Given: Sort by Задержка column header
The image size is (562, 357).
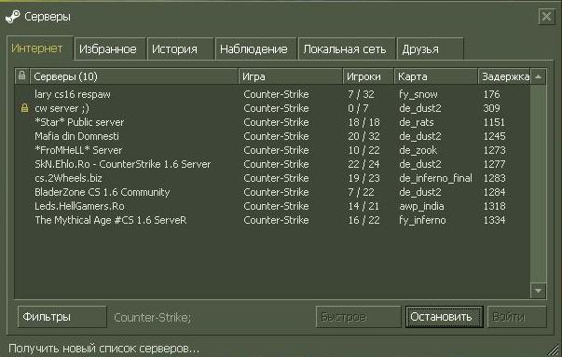Looking at the screenshot, I should pos(504,76).
